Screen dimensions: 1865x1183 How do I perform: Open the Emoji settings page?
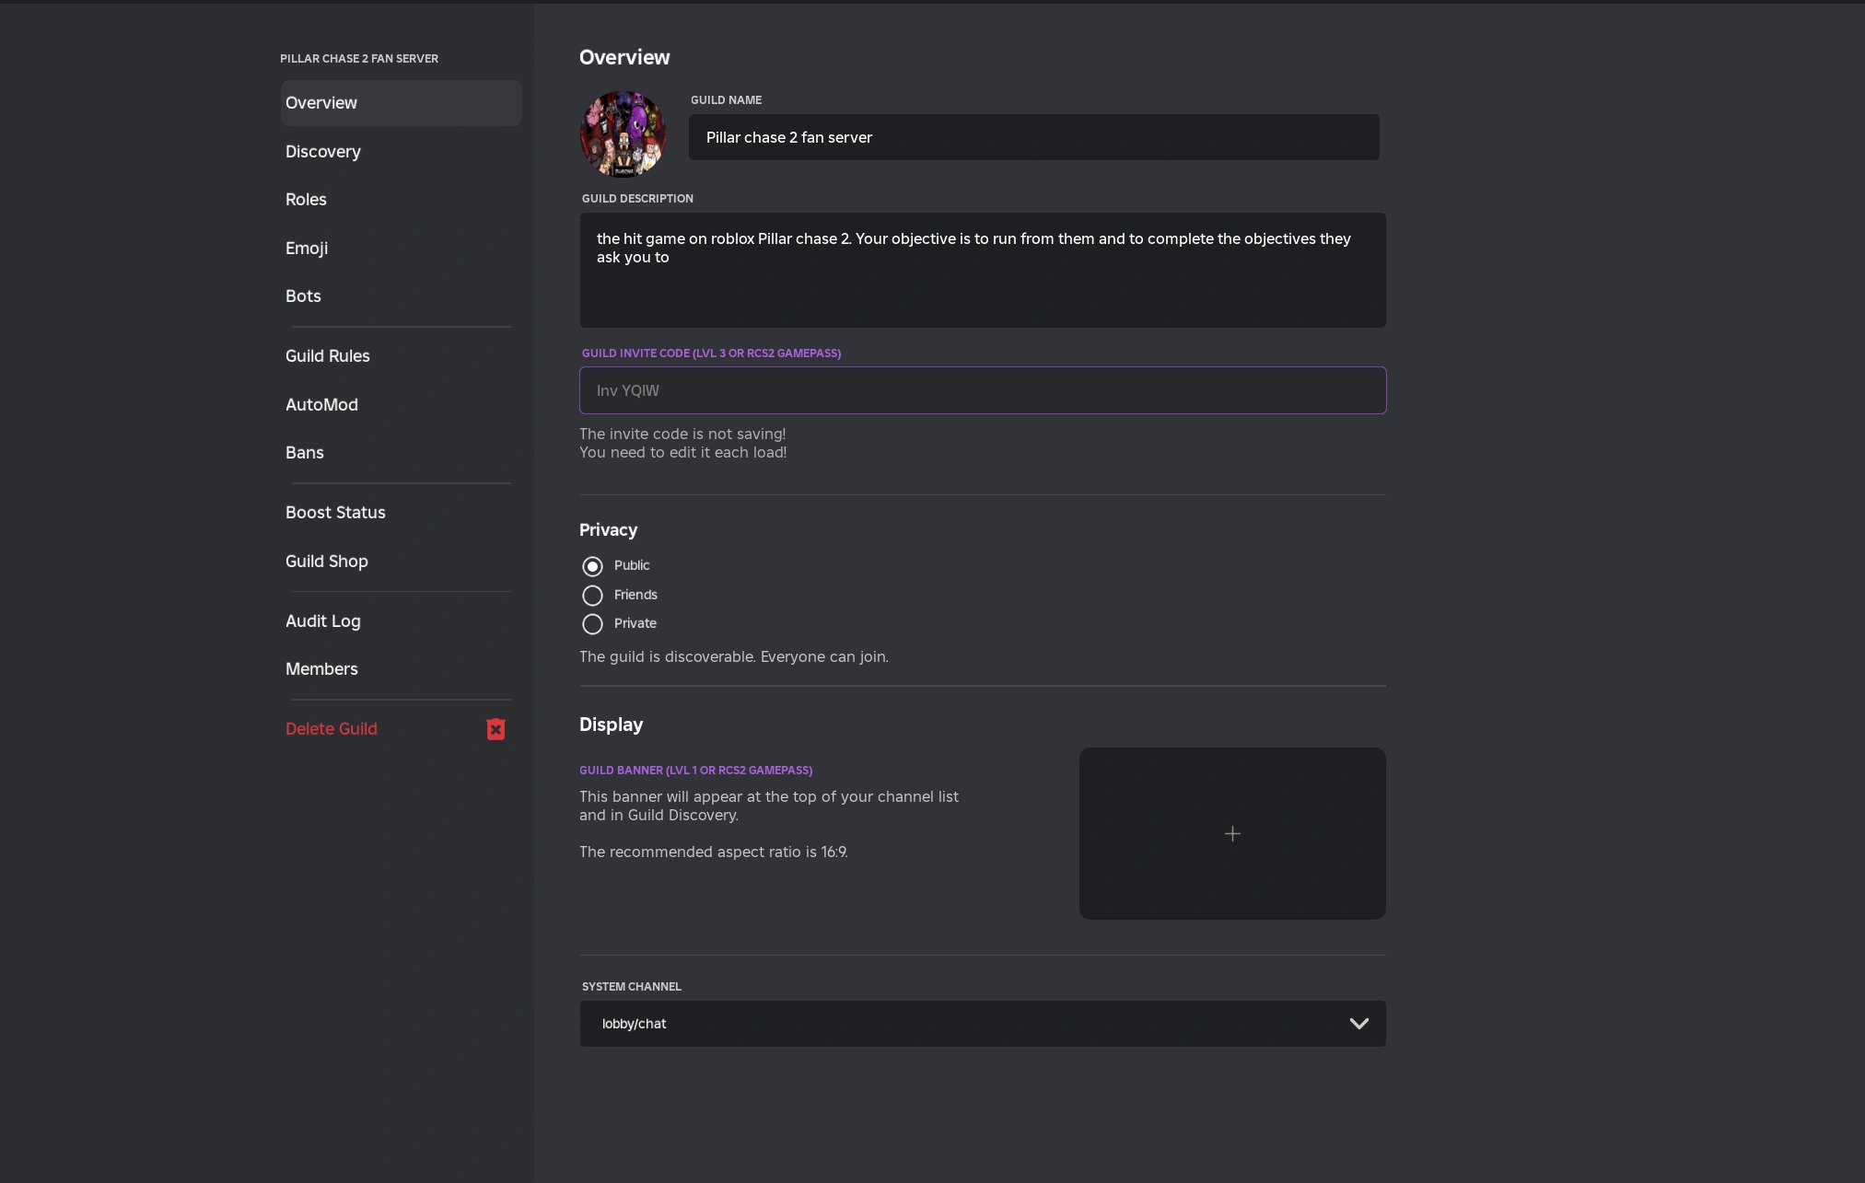point(307,248)
